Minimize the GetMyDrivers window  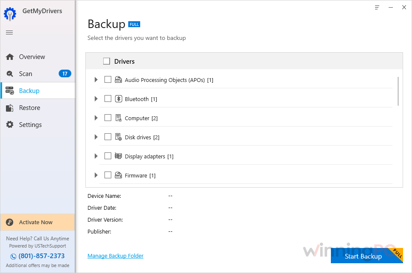point(391,8)
